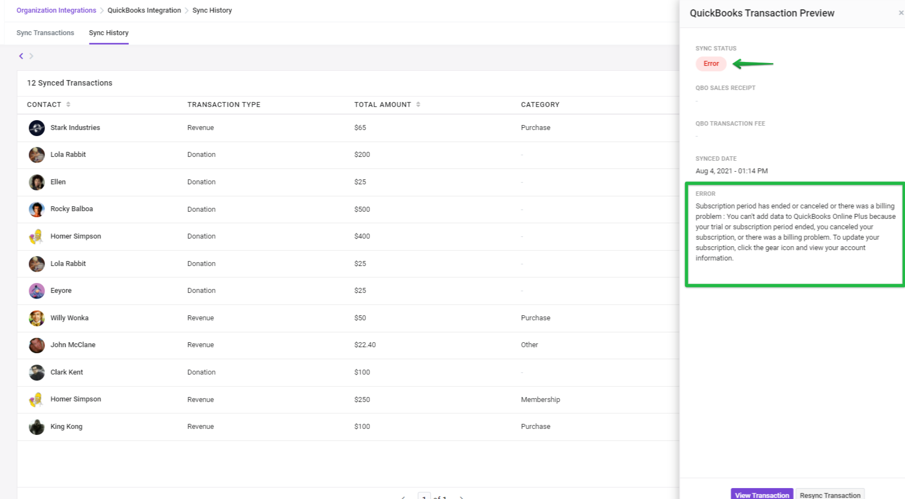The width and height of the screenshot is (905, 499).
Task: Click the View Transaction button
Action: click(x=762, y=494)
